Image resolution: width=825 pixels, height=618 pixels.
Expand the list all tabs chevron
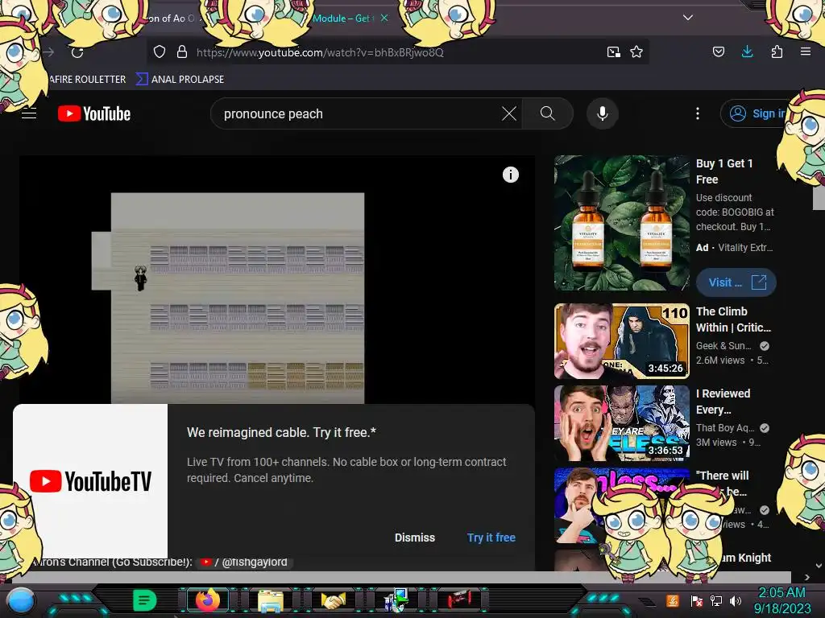click(x=688, y=18)
